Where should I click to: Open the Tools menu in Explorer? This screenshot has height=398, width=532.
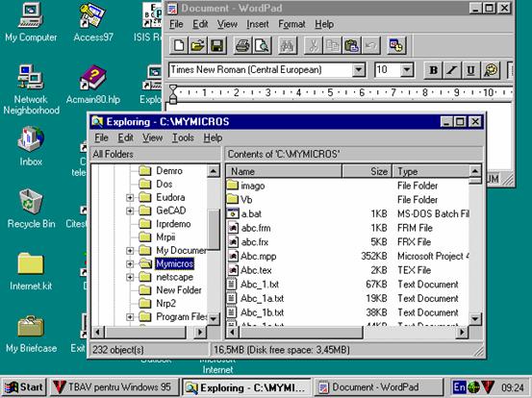point(183,137)
